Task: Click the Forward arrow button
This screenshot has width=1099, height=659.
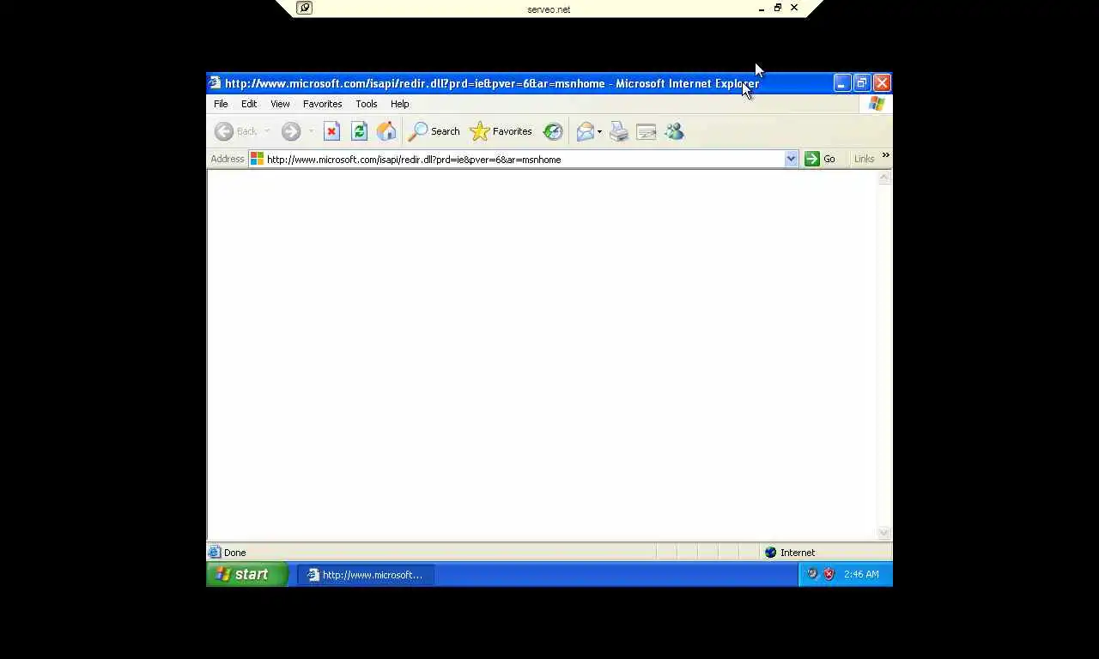Action: pyautogui.click(x=291, y=131)
